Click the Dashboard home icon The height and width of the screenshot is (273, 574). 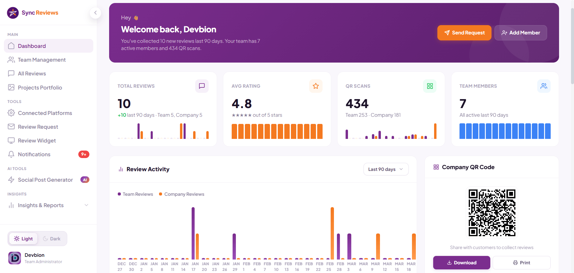pyautogui.click(x=11, y=46)
